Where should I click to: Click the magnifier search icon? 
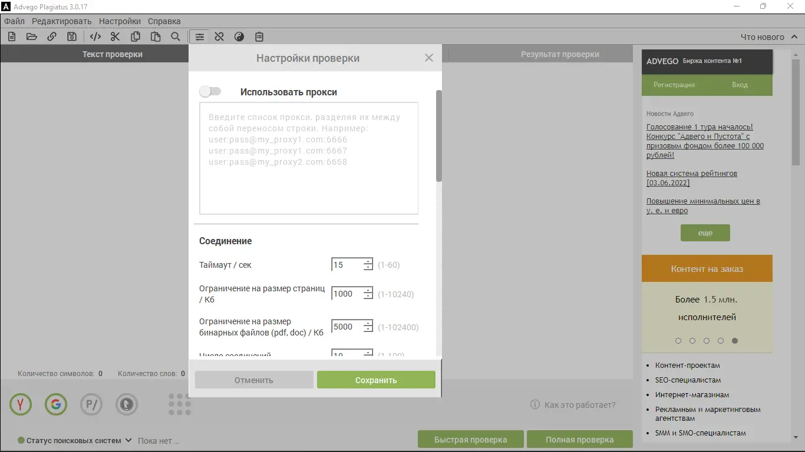click(176, 36)
